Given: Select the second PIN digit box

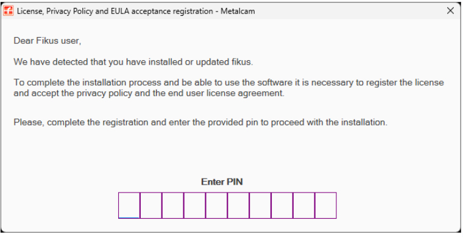Looking at the screenshot, I should tap(151, 205).
